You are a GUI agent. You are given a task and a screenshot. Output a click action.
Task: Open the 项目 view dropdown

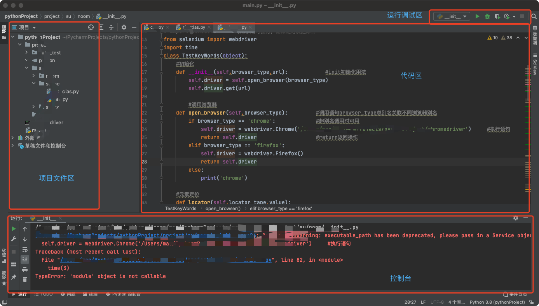pyautogui.click(x=24, y=27)
